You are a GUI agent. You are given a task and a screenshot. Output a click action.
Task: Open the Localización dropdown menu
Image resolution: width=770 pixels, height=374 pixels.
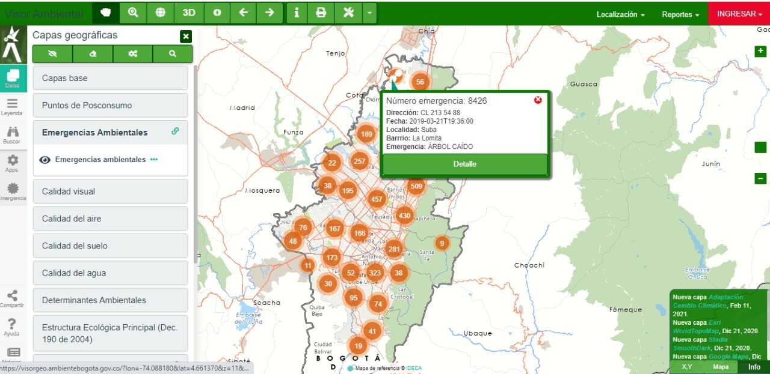click(x=620, y=14)
